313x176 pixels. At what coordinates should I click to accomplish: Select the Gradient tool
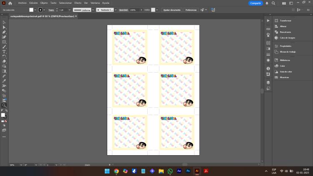4,71
